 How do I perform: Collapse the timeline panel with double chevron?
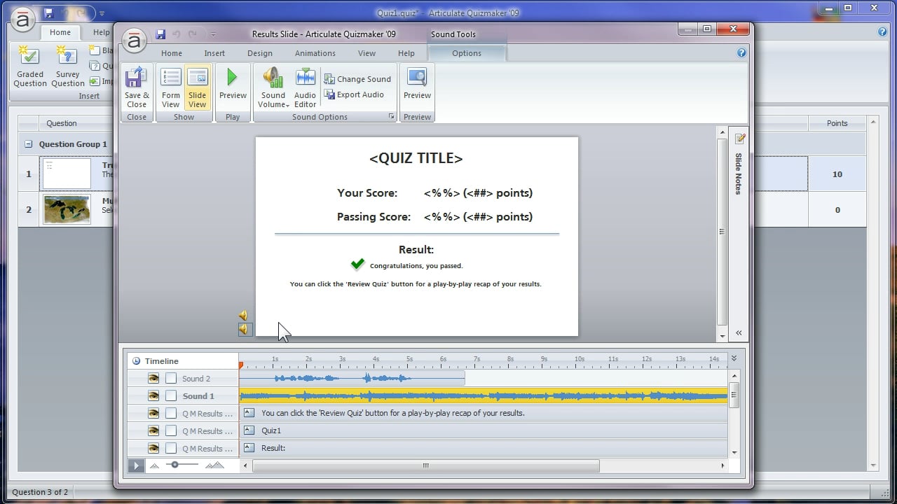pyautogui.click(x=734, y=358)
